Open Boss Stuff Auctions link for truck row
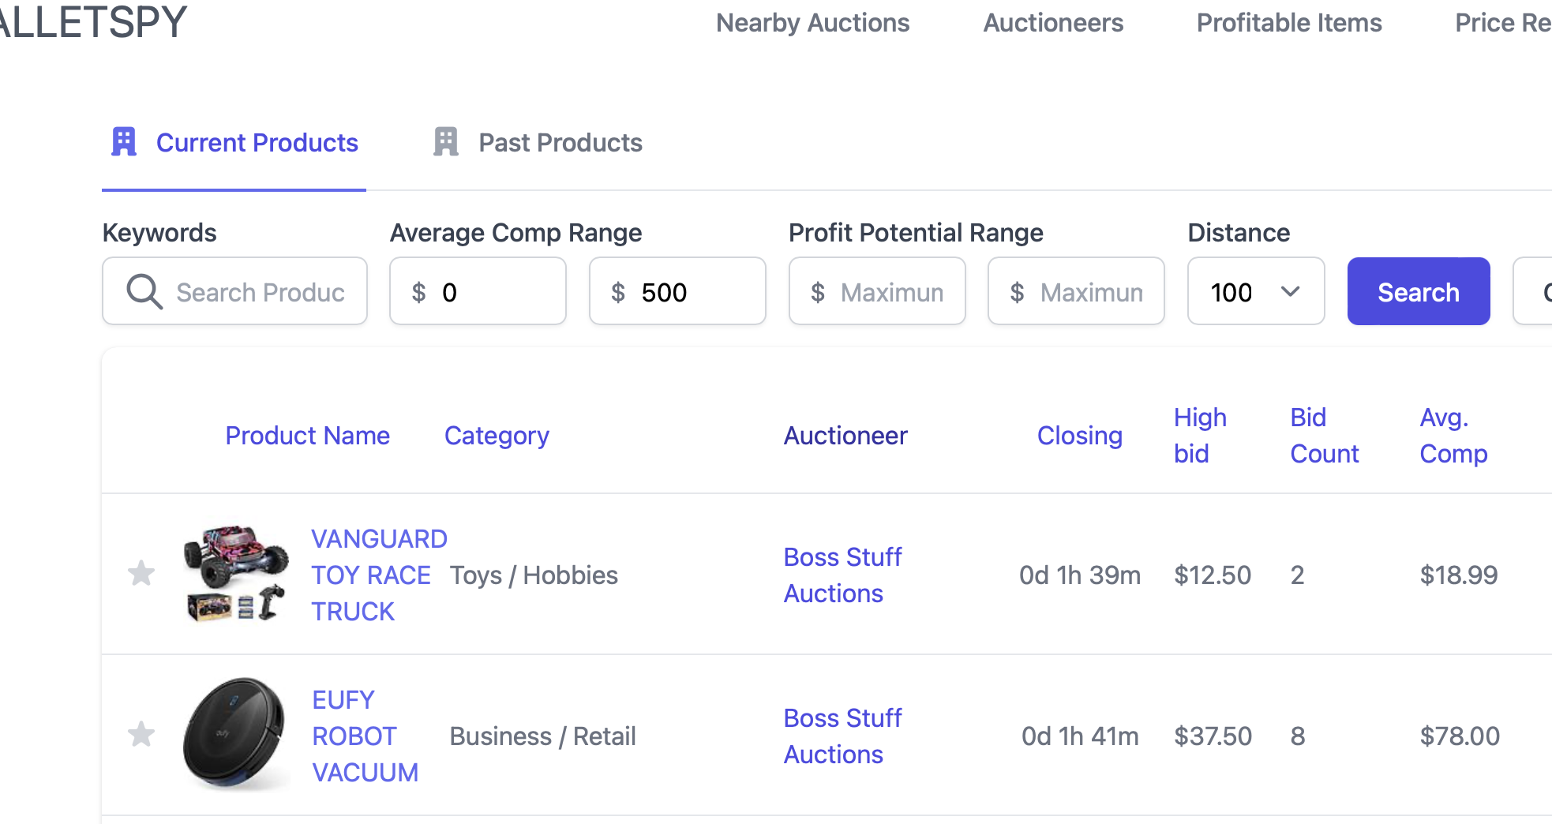Viewport: 1552px width, 824px height. point(842,575)
